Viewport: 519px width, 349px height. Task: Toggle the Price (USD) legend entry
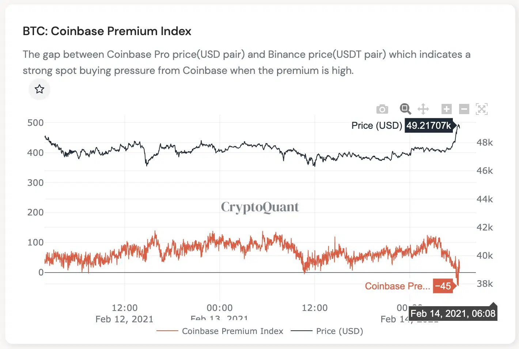(340, 331)
